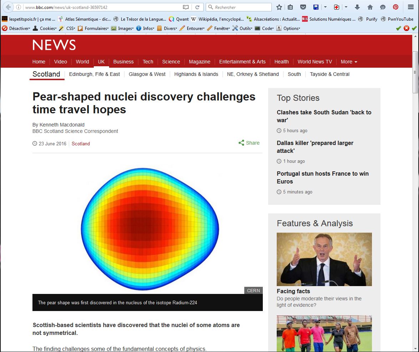This screenshot has height=352, width=419.
Task: Click the red cross toolbar icon
Action: click(337, 7)
